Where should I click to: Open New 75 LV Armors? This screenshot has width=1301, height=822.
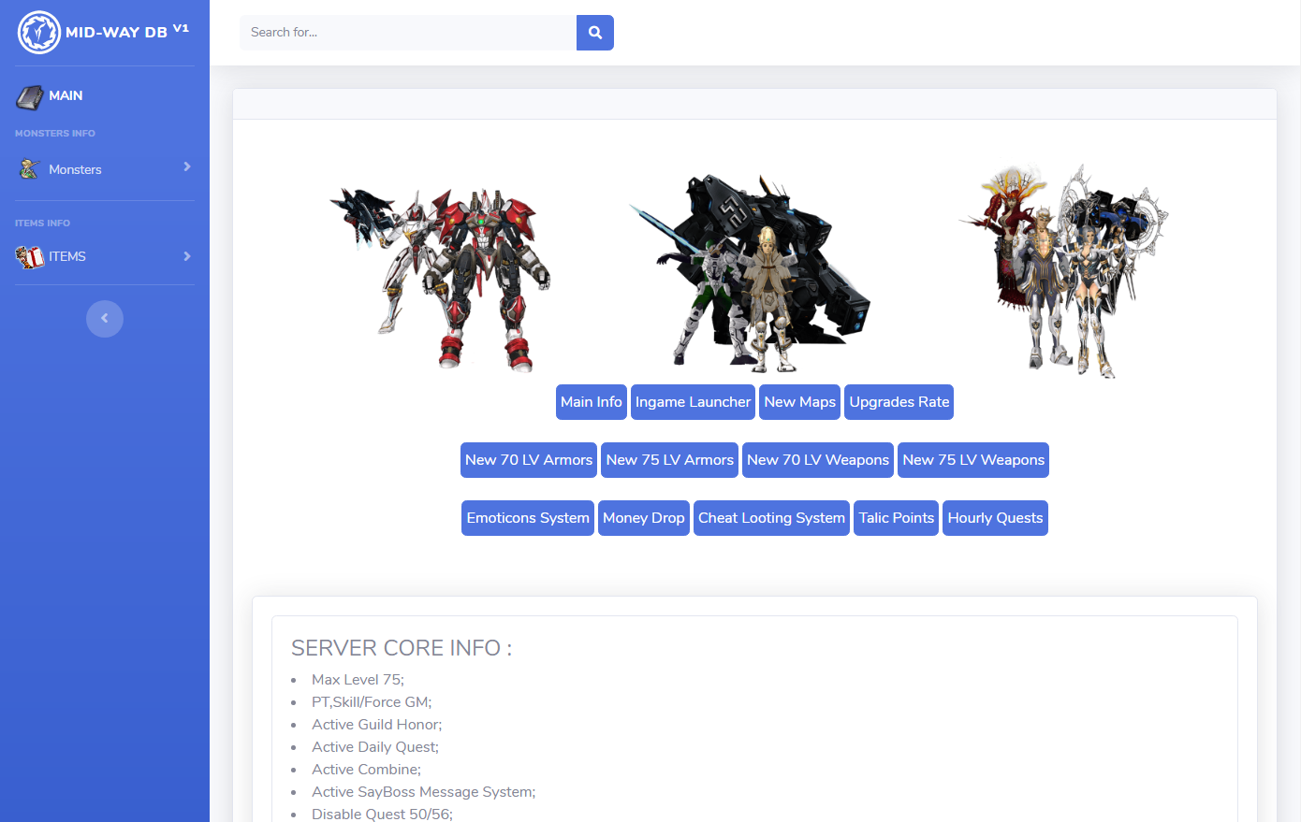[669, 460]
